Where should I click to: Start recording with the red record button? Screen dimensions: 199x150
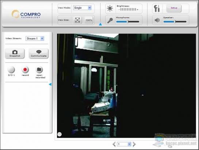[25, 70]
